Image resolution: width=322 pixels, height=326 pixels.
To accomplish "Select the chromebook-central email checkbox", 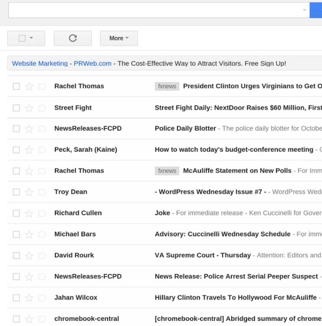I will coord(17,319).
